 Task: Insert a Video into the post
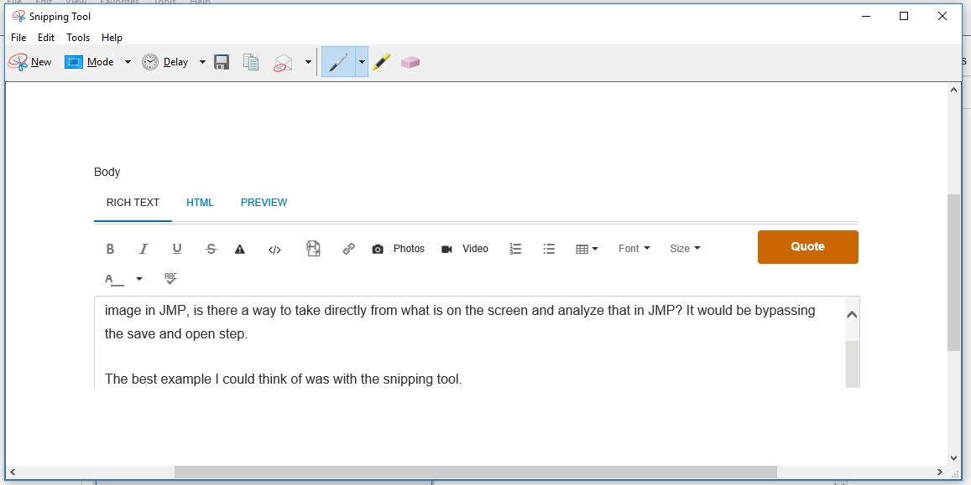464,248
